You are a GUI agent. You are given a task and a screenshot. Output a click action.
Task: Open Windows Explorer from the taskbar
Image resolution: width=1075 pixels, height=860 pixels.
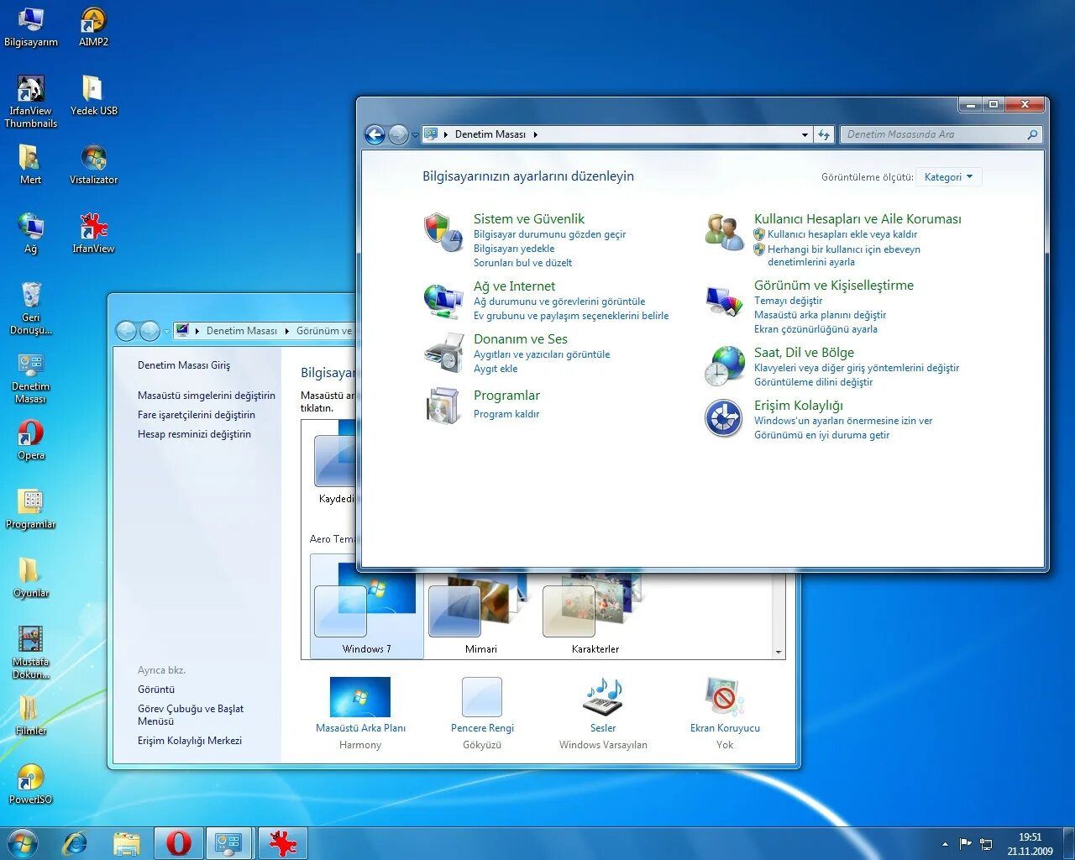click(x=127, y=843)
